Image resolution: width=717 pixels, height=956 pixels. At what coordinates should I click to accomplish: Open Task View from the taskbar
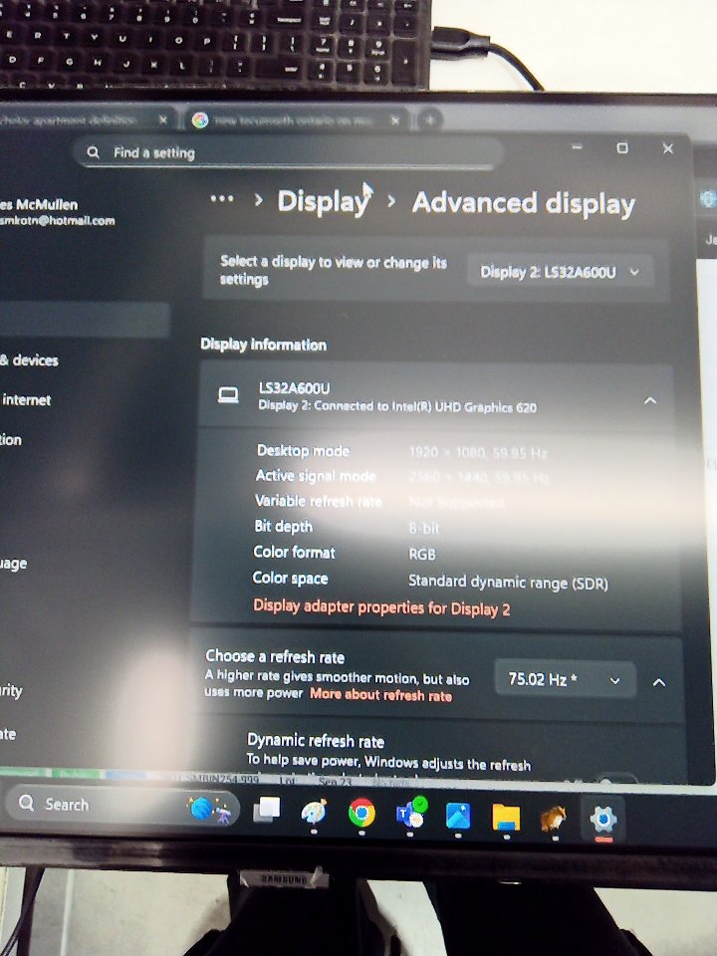point(267,811)
